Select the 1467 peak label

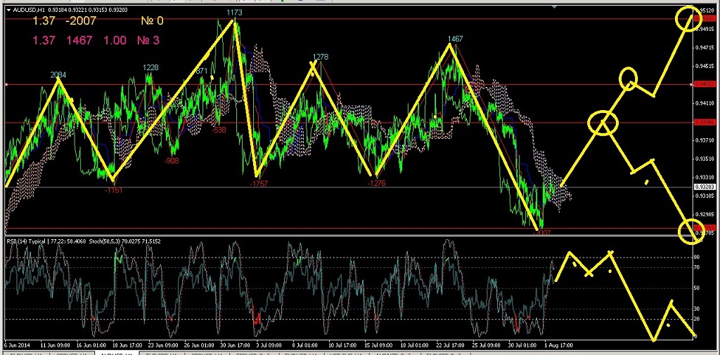(x=454, y=39)
